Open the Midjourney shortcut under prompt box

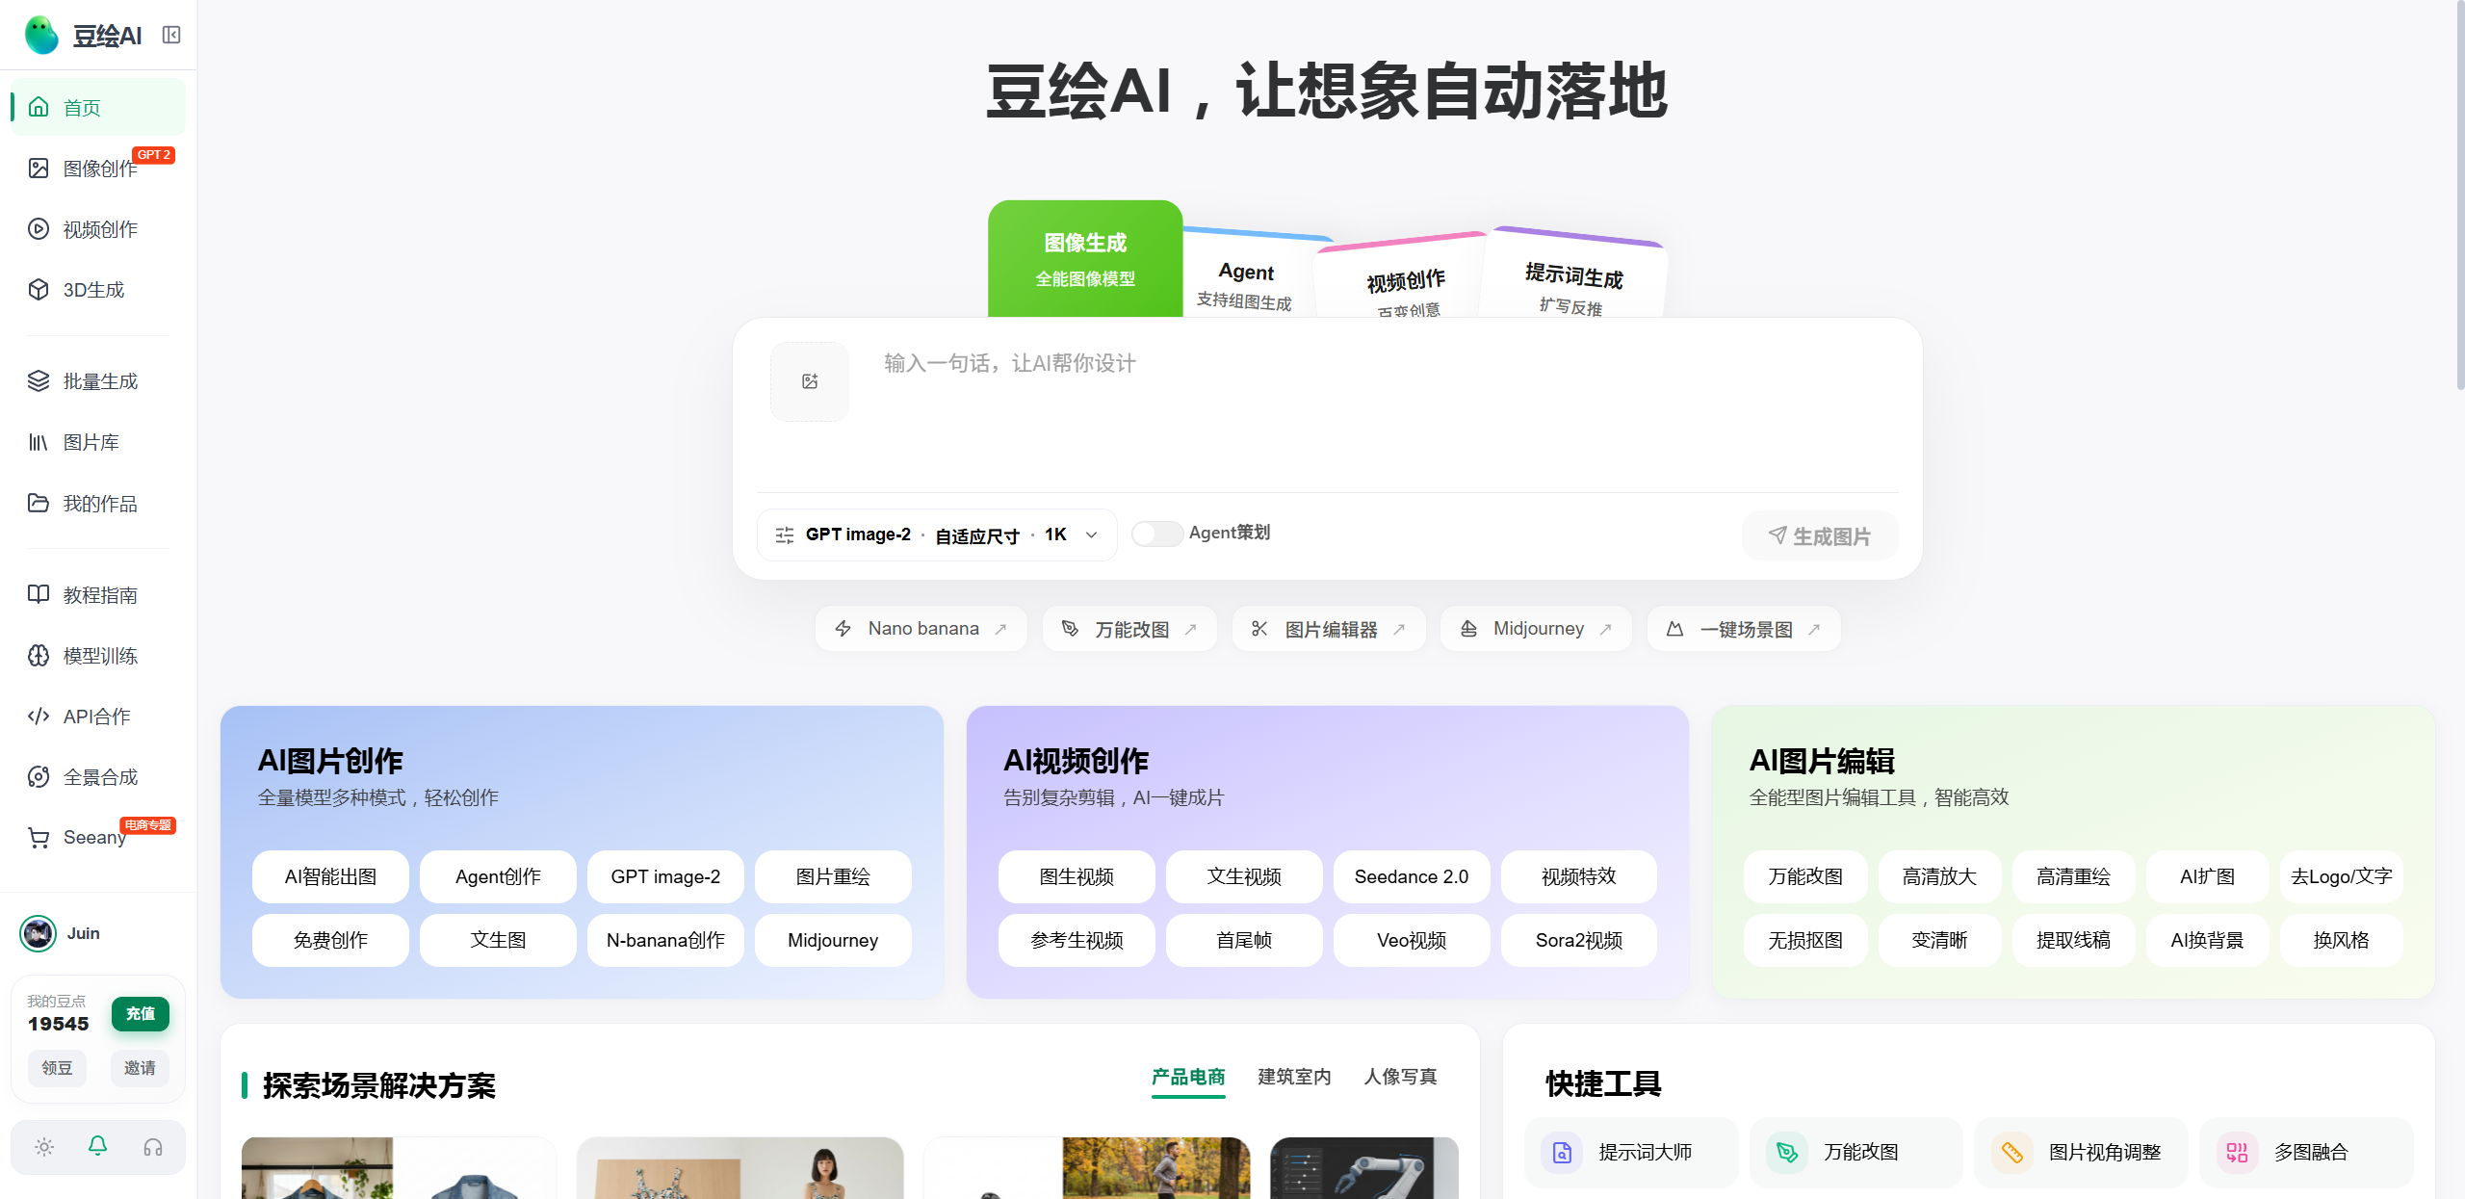coord(1536,629)
